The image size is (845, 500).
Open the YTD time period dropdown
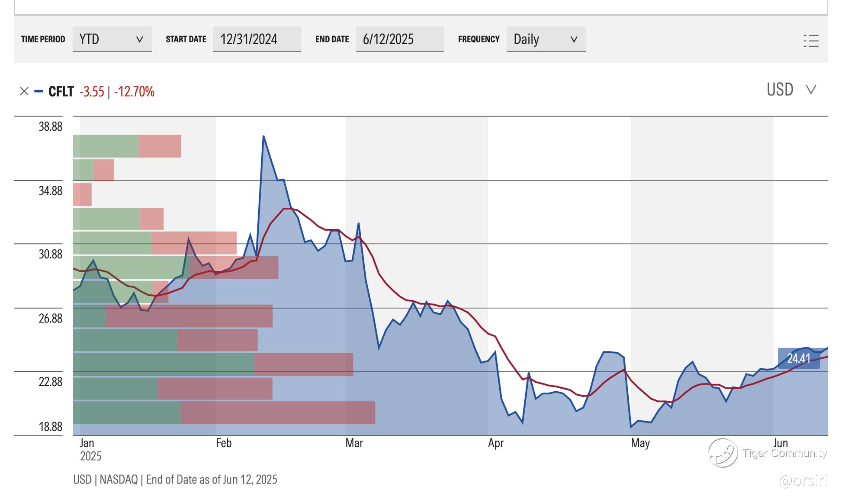[x=112, y=39]
